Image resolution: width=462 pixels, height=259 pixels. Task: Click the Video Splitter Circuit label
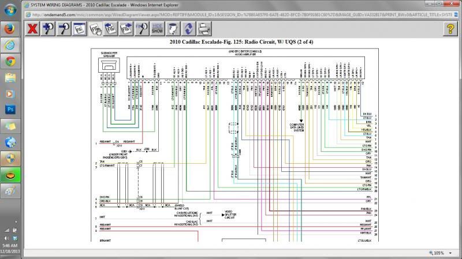(230, 215)
